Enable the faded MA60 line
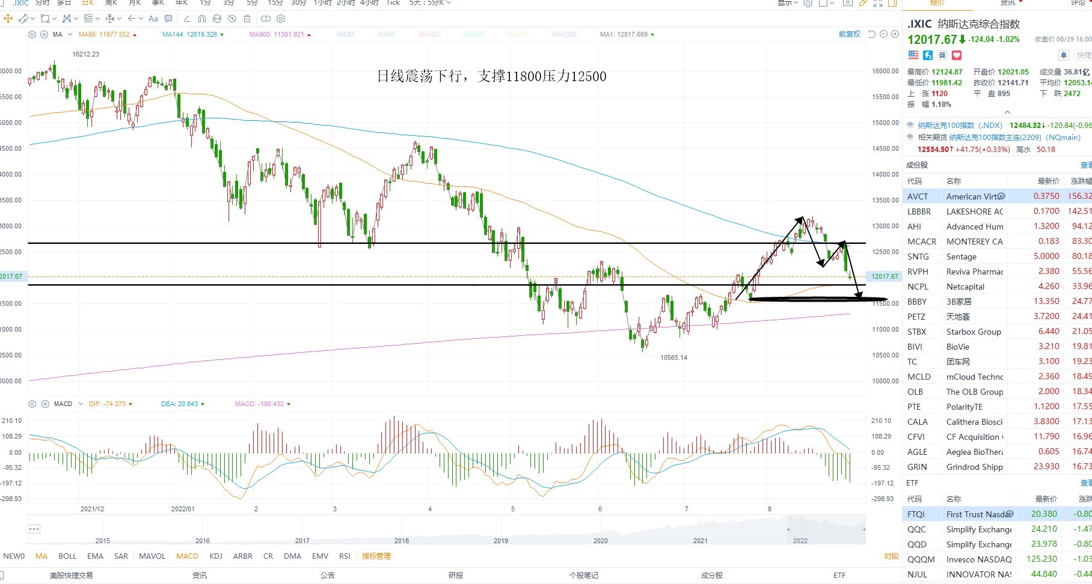Image resolution: width=1092 pixels, height=584 pixels. click(x=386, y=34)
